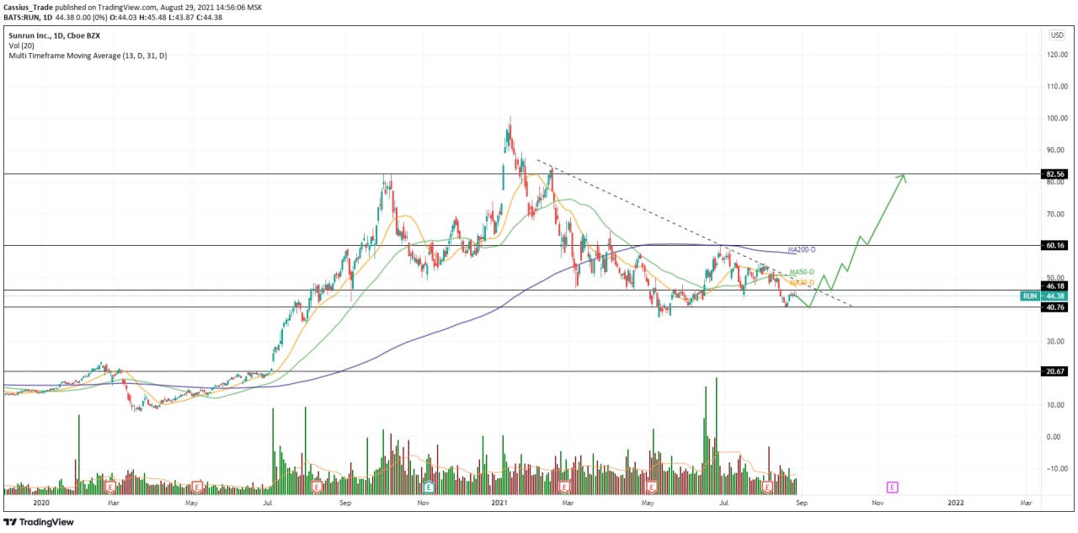Select the 46.18 price level label
Image resolution: width=1078 pixels, height=533 pixels.
(1055, 286)
